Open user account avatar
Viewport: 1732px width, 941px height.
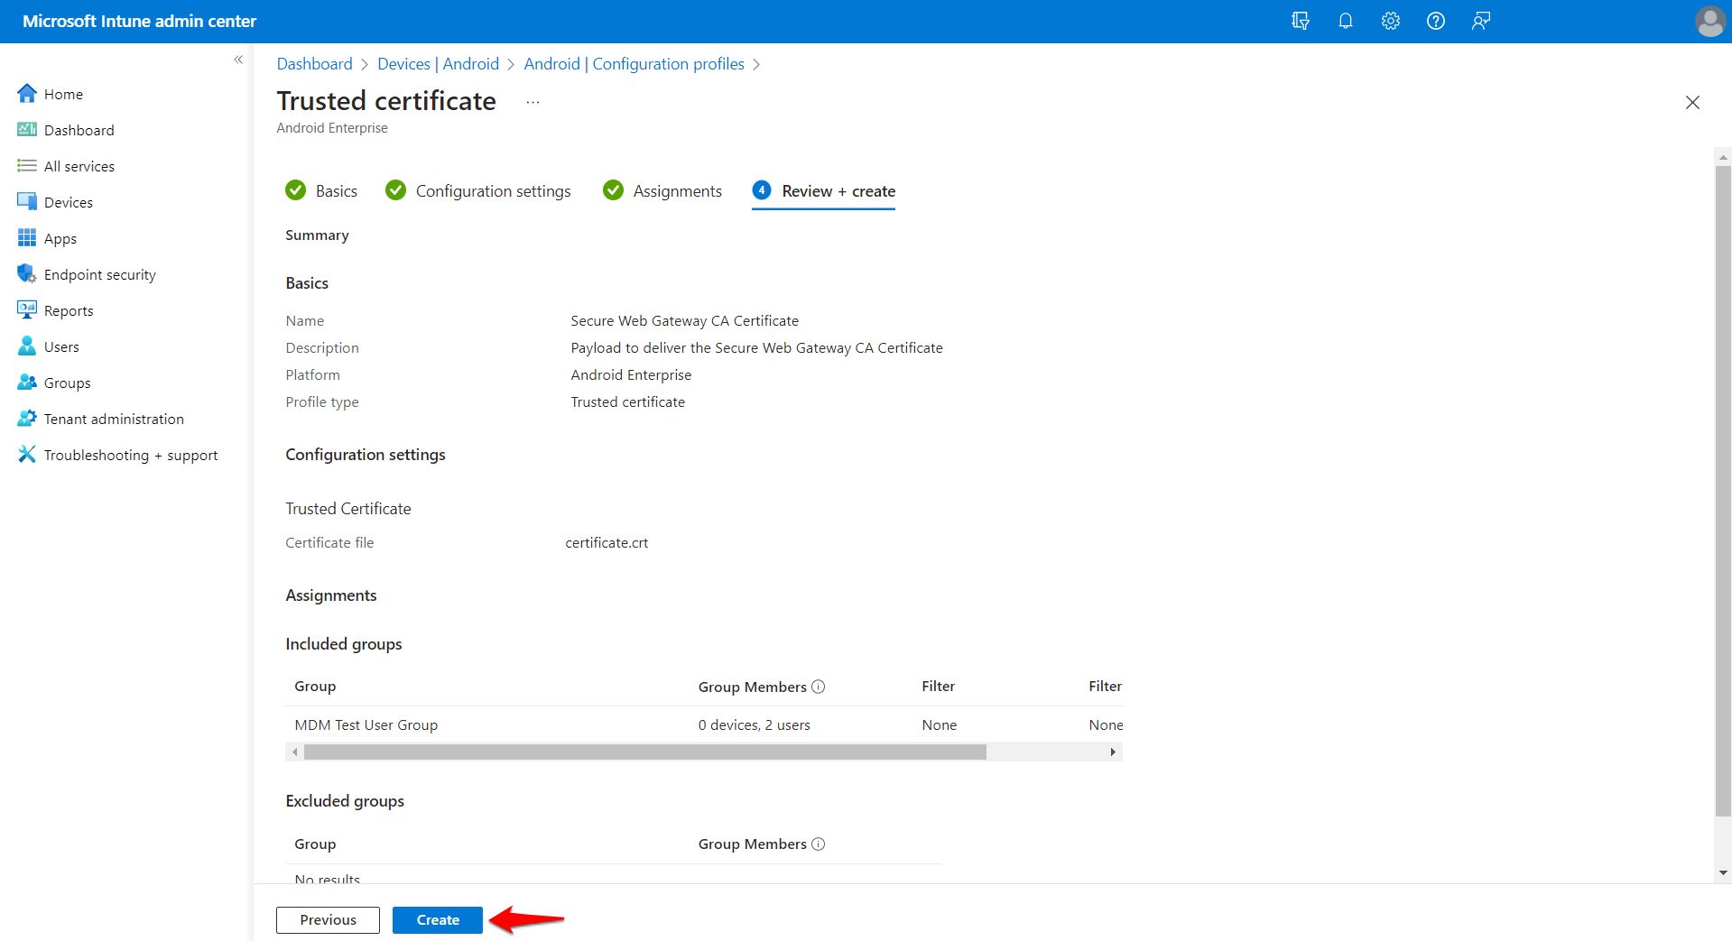coord(1709,21)
